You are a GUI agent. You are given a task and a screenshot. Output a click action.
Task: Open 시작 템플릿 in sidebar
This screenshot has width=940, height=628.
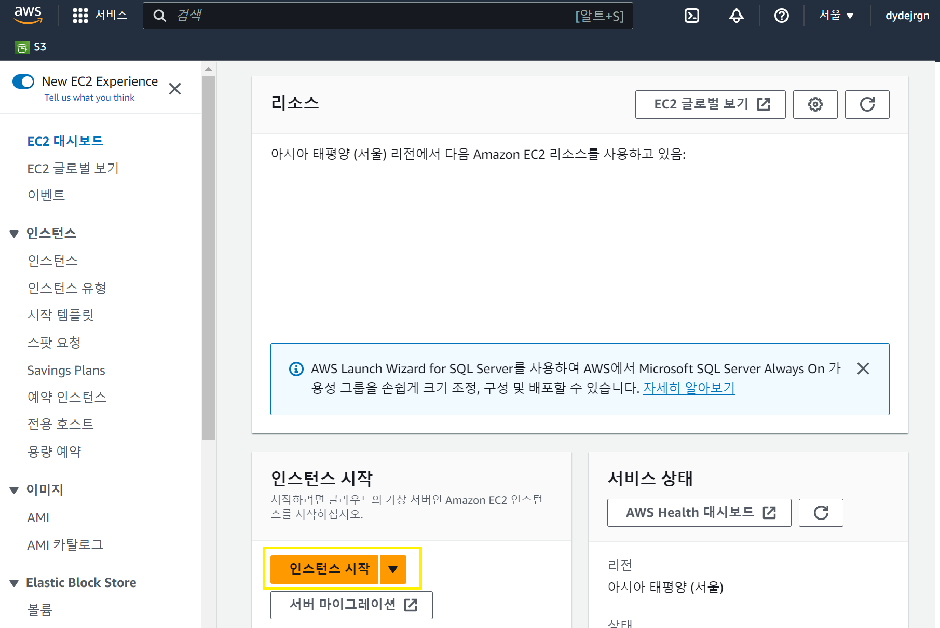pyautogui.click(x=60, y=315)
